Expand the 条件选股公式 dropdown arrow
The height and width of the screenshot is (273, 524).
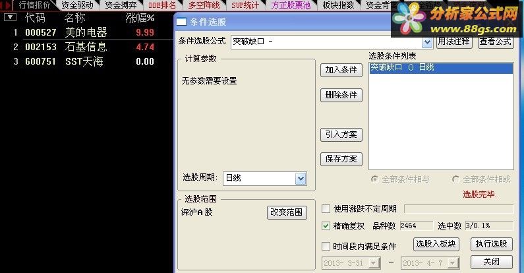click(426, 42)
